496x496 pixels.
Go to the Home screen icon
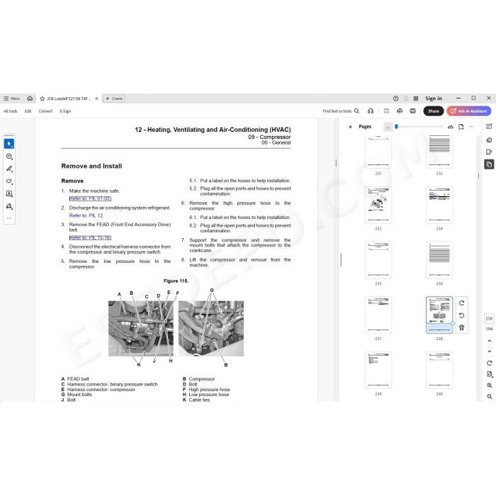coord(30,98)
